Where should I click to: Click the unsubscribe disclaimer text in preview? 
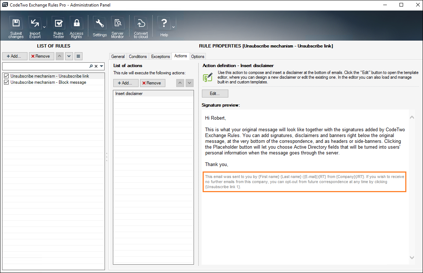tap(305, 182)
